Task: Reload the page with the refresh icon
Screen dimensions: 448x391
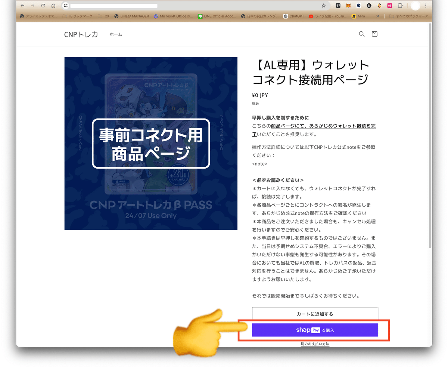Action: coord(43,6)
